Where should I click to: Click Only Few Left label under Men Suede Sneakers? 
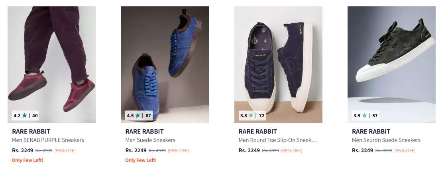141,160
